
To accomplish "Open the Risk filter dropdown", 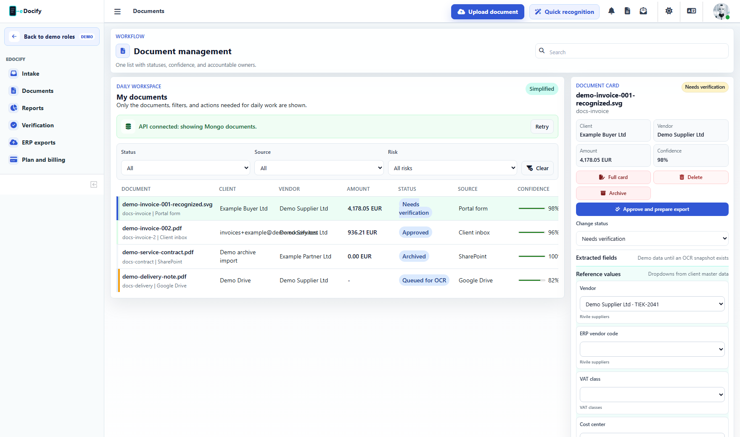I will [x=452, y=168].
